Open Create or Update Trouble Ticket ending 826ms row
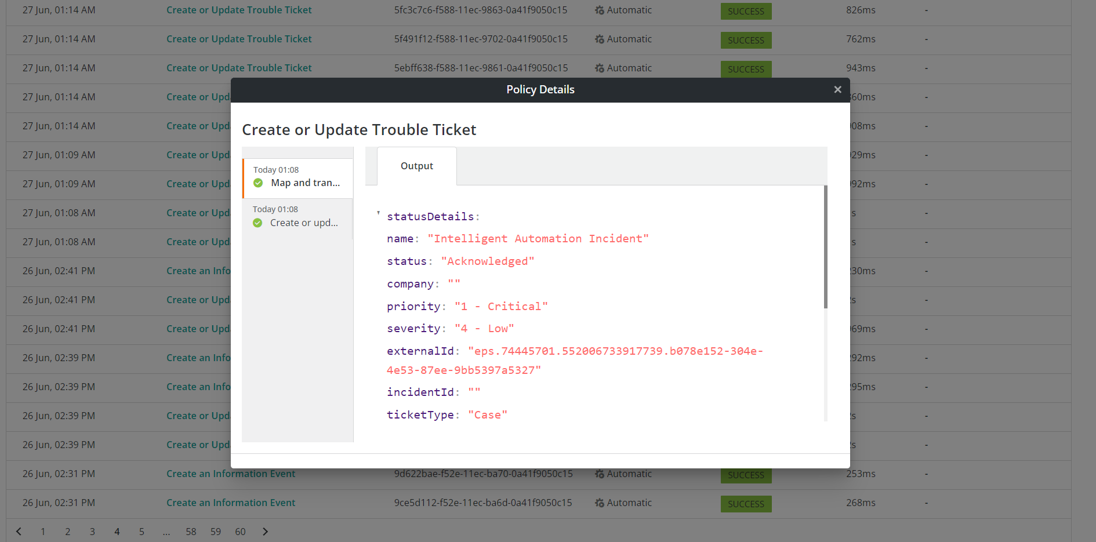1096x542 pixels. click(239, 10)
